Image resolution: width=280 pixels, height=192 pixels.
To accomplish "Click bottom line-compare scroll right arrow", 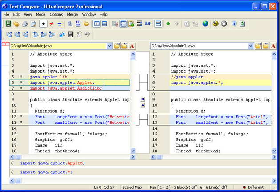I will 274,180.
